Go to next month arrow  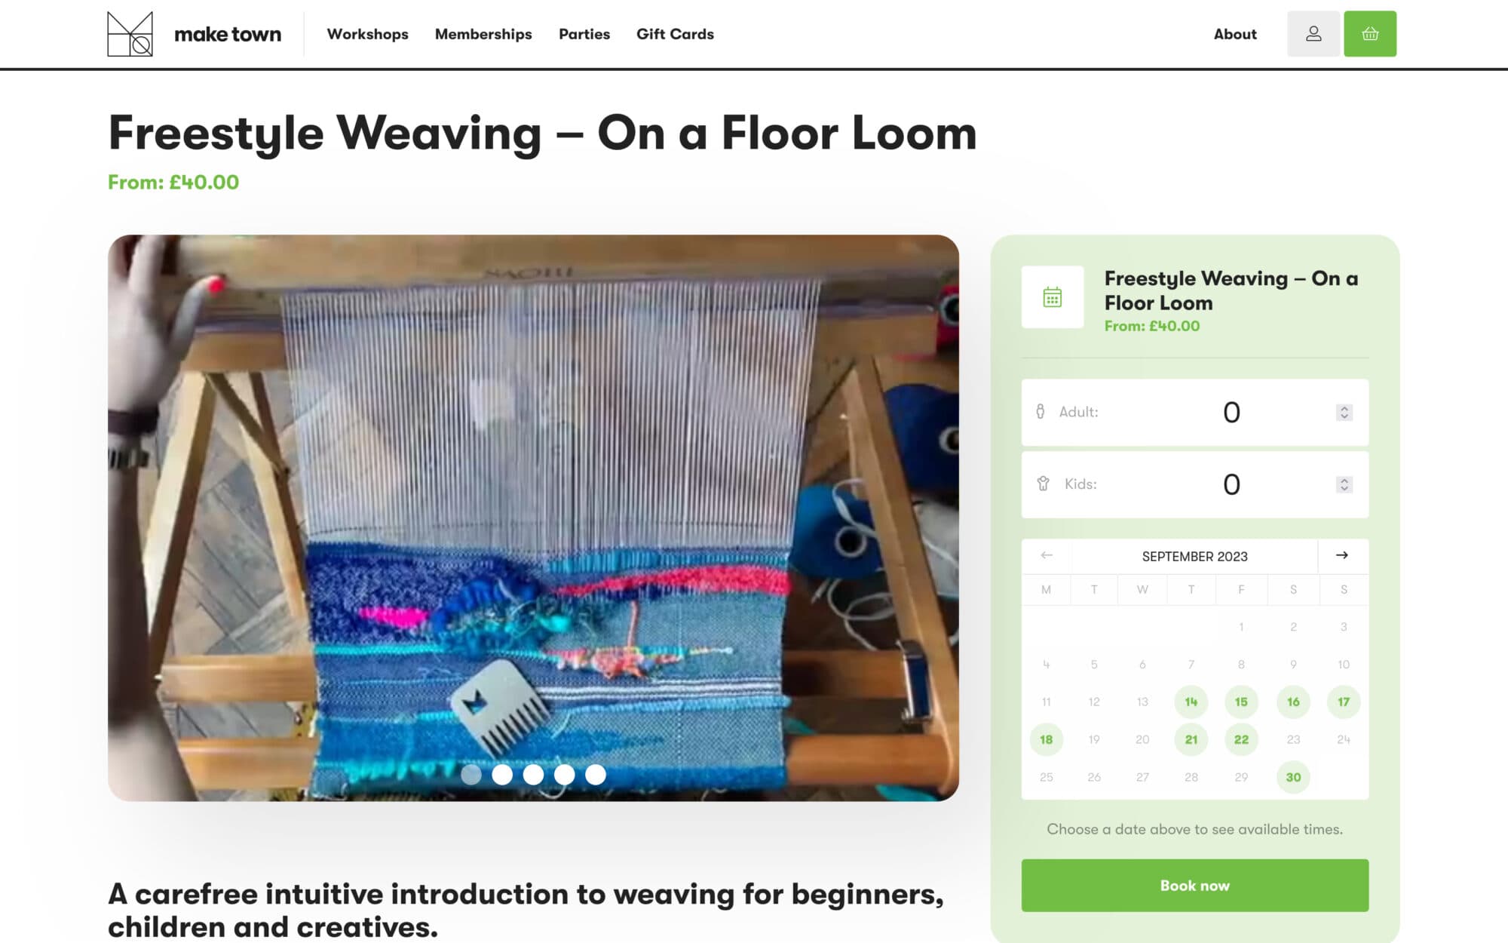[1342, 555]
